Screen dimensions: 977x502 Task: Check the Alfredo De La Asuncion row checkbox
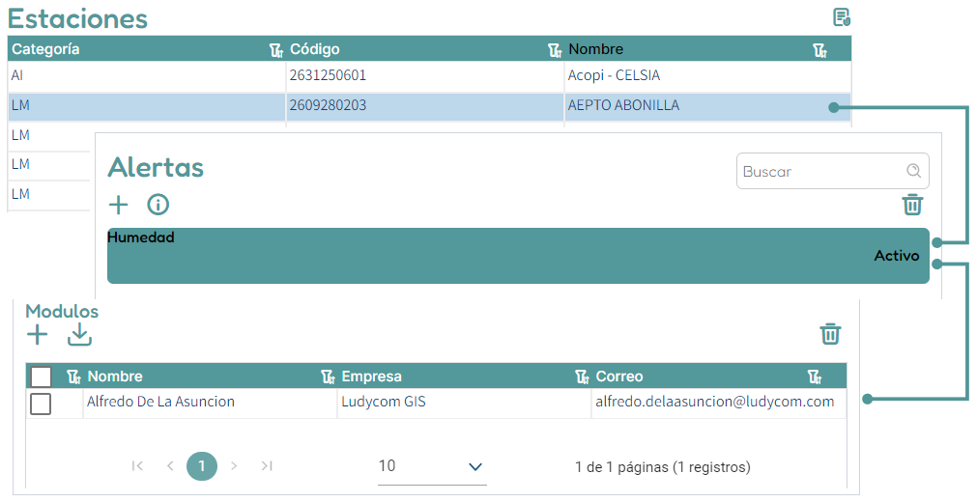tap(41, 404)
